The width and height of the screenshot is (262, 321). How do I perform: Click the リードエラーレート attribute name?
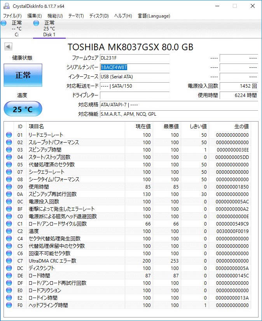point(46,135)
